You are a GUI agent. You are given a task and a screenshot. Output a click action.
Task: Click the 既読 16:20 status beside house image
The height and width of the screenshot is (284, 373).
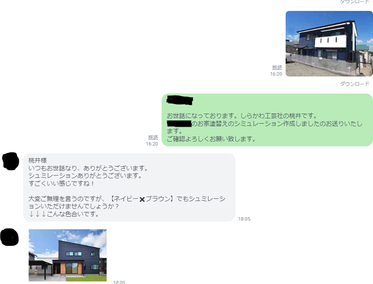click(276, 71)
